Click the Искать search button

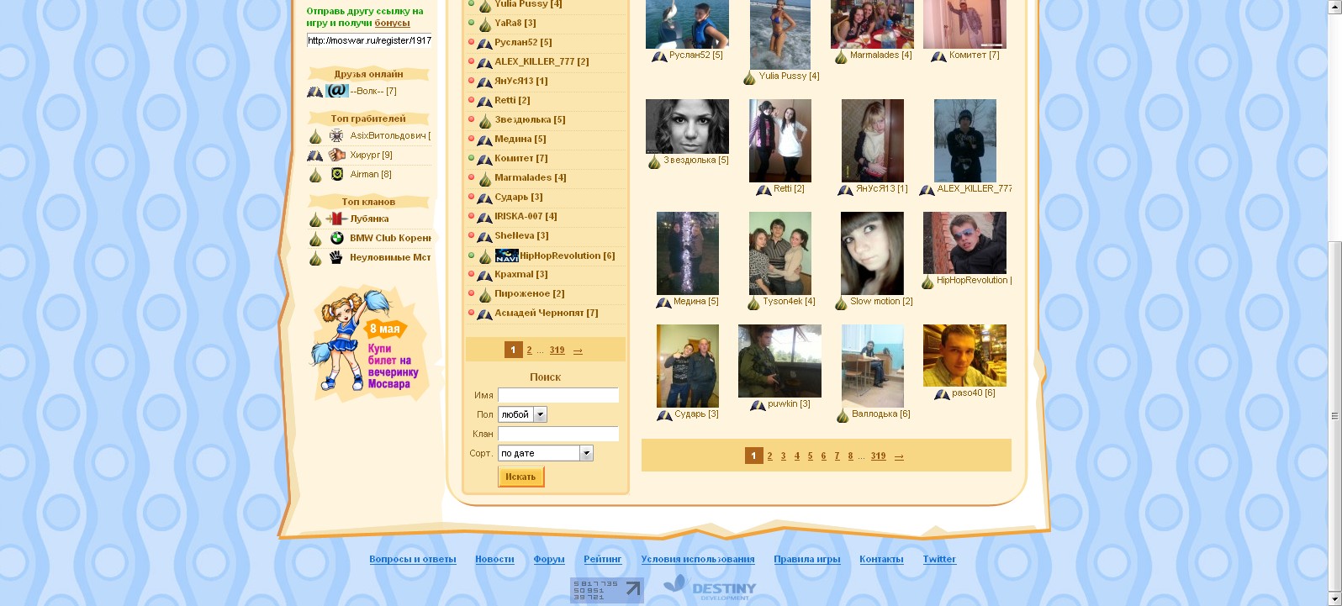[521, 477]
